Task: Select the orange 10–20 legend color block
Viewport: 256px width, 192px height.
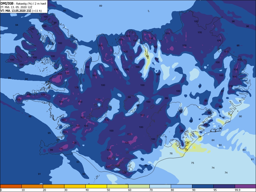Action: click(32, 186)
